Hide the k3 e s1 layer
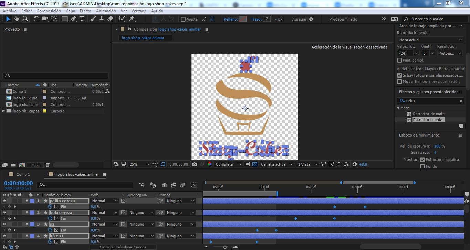Viewport: 470px width, 250px height. pos(4,236)
